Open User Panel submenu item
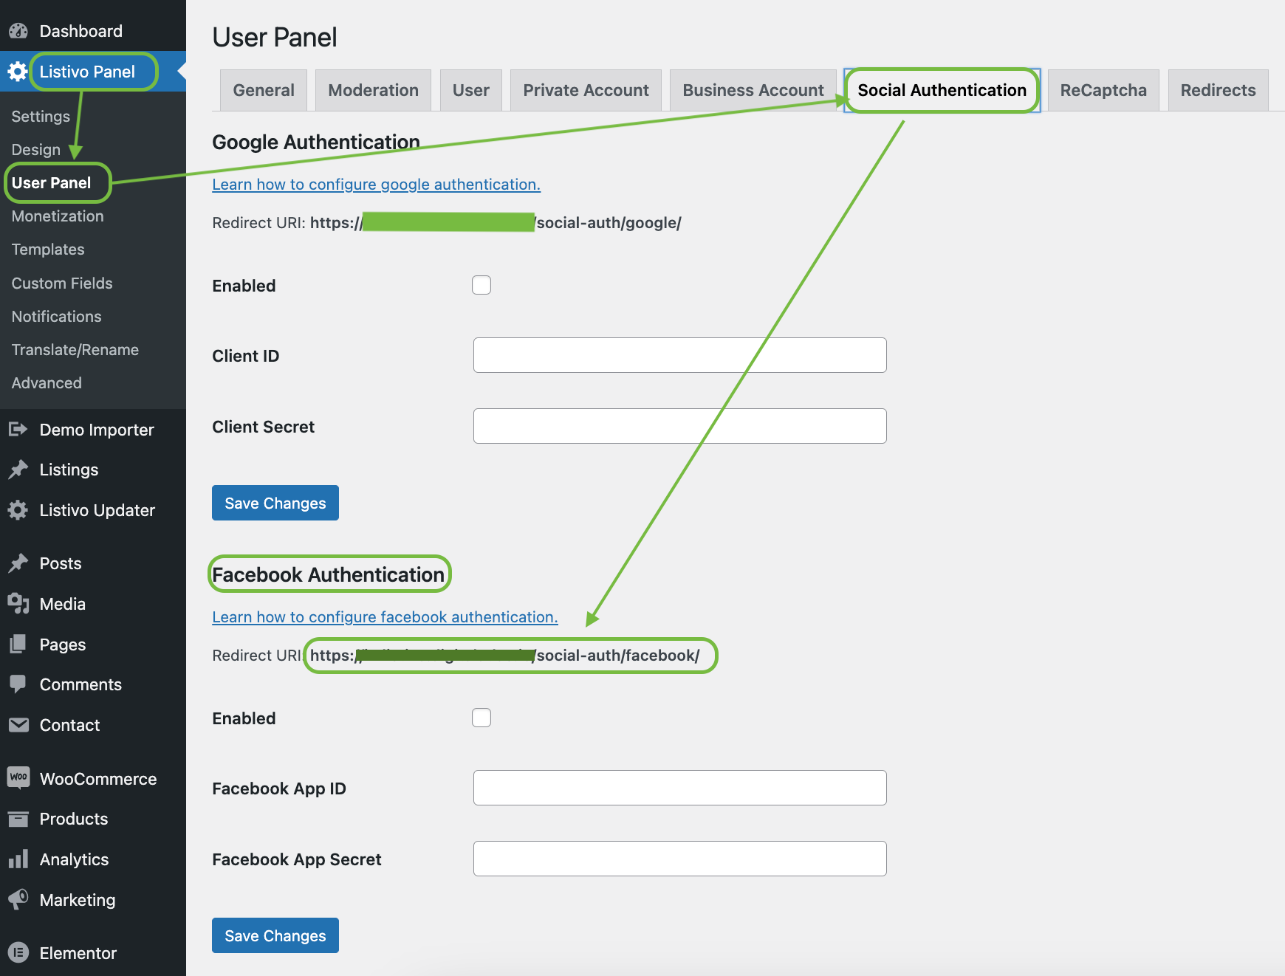The height and width of the screenshot is (976, 1285). (51, 182)
